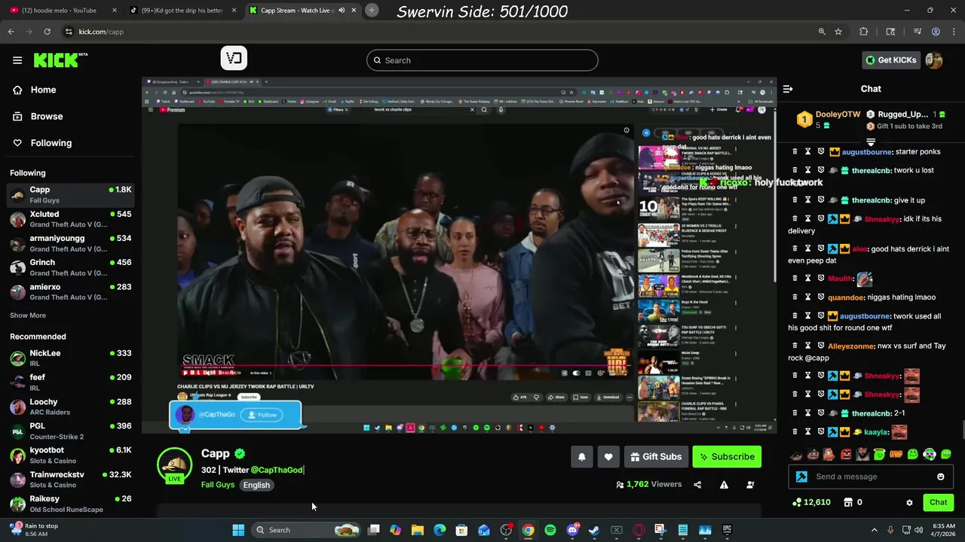Image resolution: width=965 pixels, height=542 pixels.
Task: Open volume control in system tray
Action: (918, 530)
